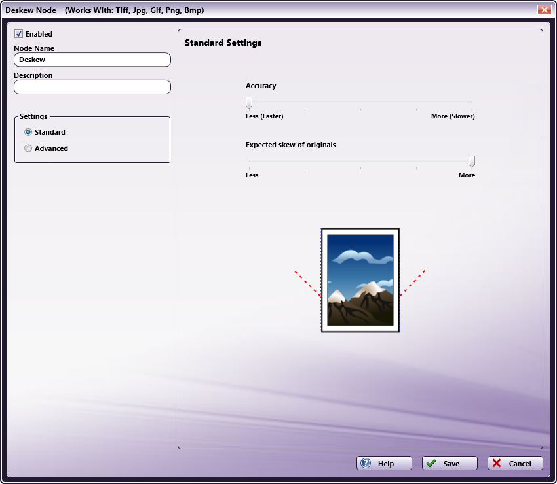
Task: Click the Description input field
Action: coord(92,87)
